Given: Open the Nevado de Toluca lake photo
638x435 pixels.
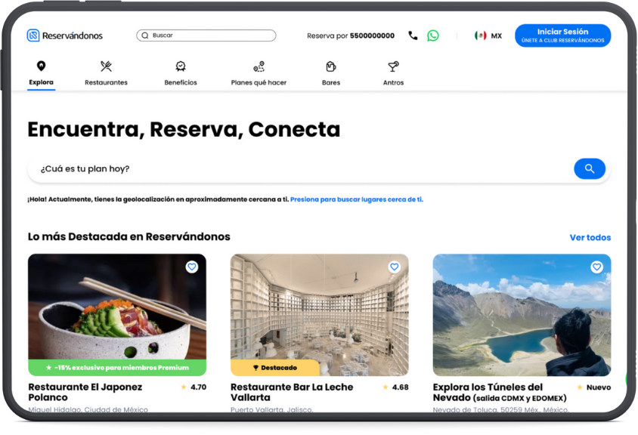Looking at the screenshot, I should tap(522, 315).
